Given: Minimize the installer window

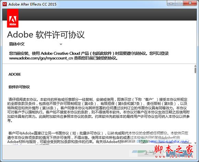Looking at the screenshot, I should [171, 3].
